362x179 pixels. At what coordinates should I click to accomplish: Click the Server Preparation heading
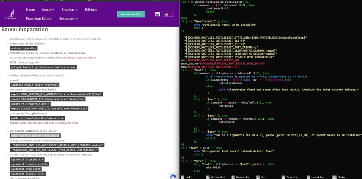point(25,29)
